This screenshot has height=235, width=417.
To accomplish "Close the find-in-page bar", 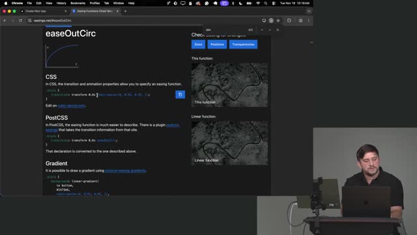I will coord(278,30).
